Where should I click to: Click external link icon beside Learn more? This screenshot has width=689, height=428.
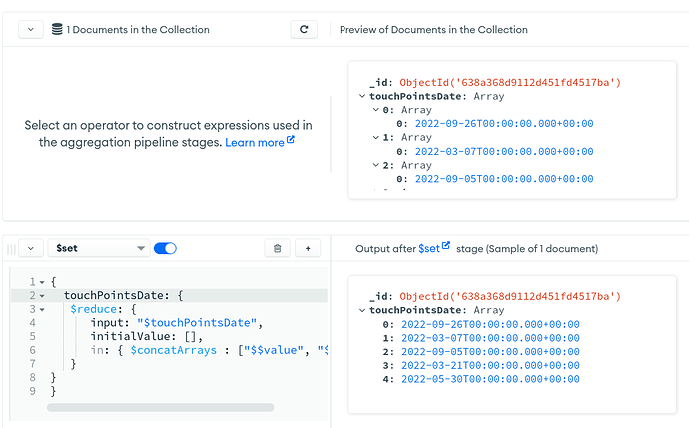pos(291,142)
